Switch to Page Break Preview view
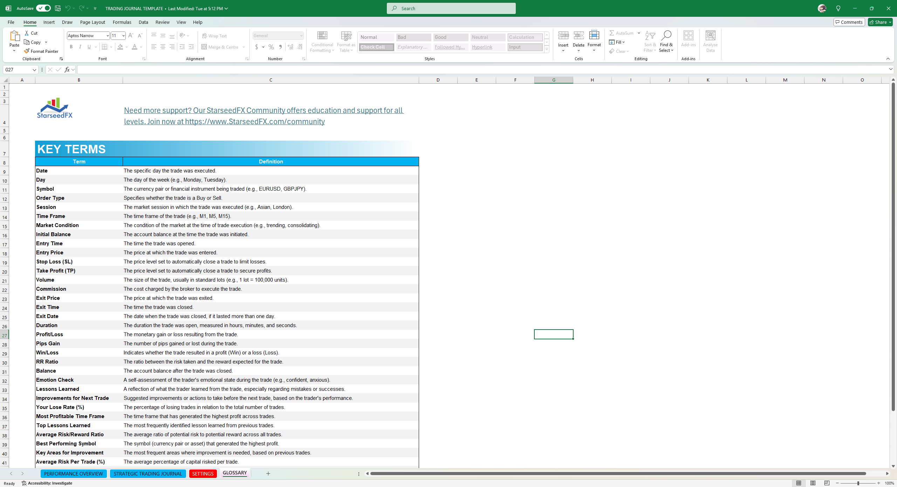The height and width of the screenshot is (487, 897). (x=827, y=483)
